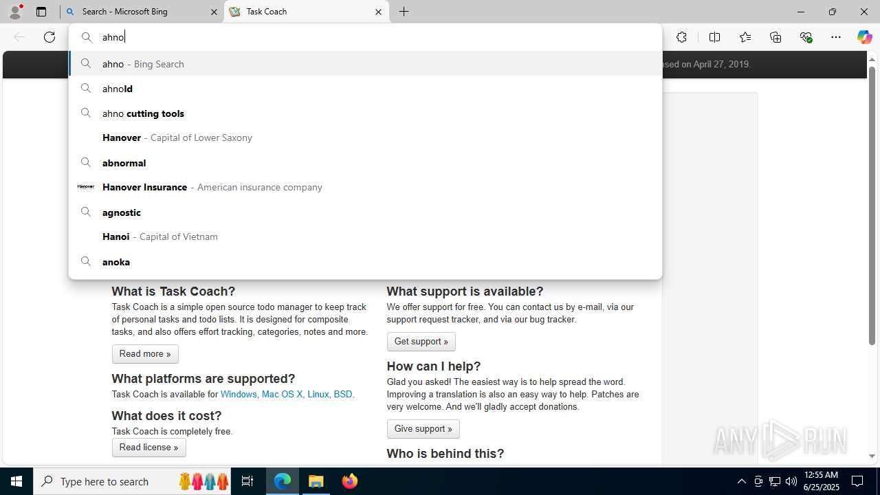Close the Search - Microsoft Bing tab
This screenshot has width=880, height=495.
click(x=214, y=12)
